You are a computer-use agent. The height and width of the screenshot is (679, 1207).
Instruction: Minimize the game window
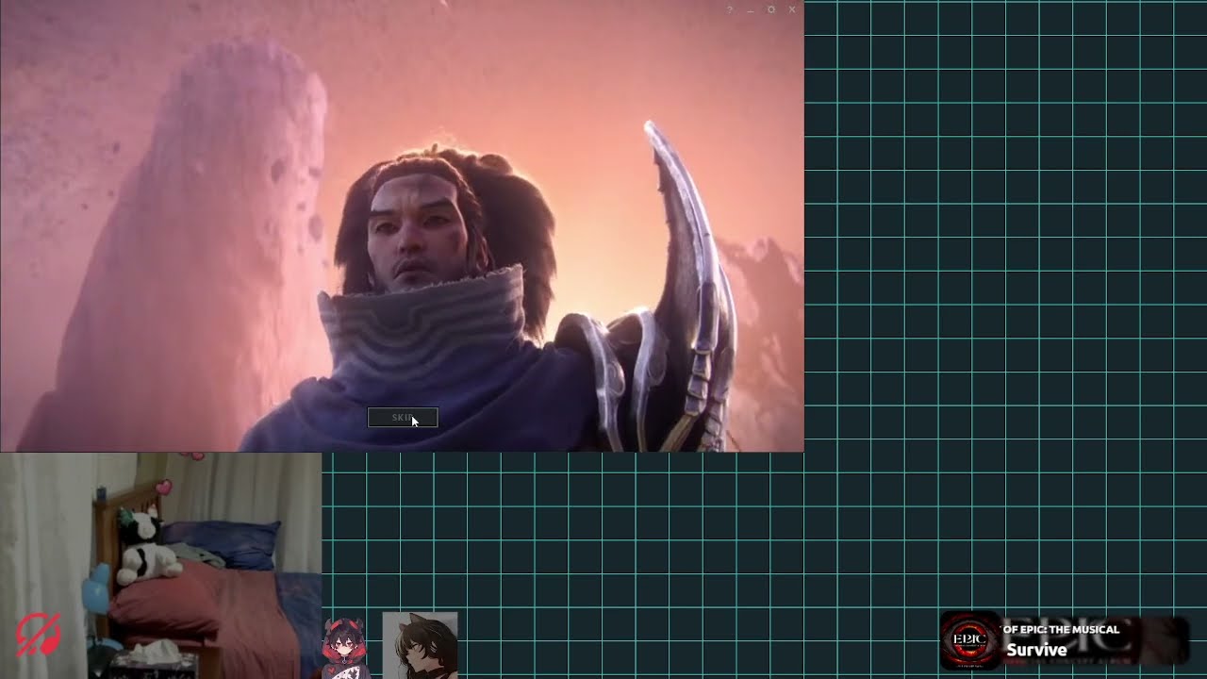coord(751,9)
